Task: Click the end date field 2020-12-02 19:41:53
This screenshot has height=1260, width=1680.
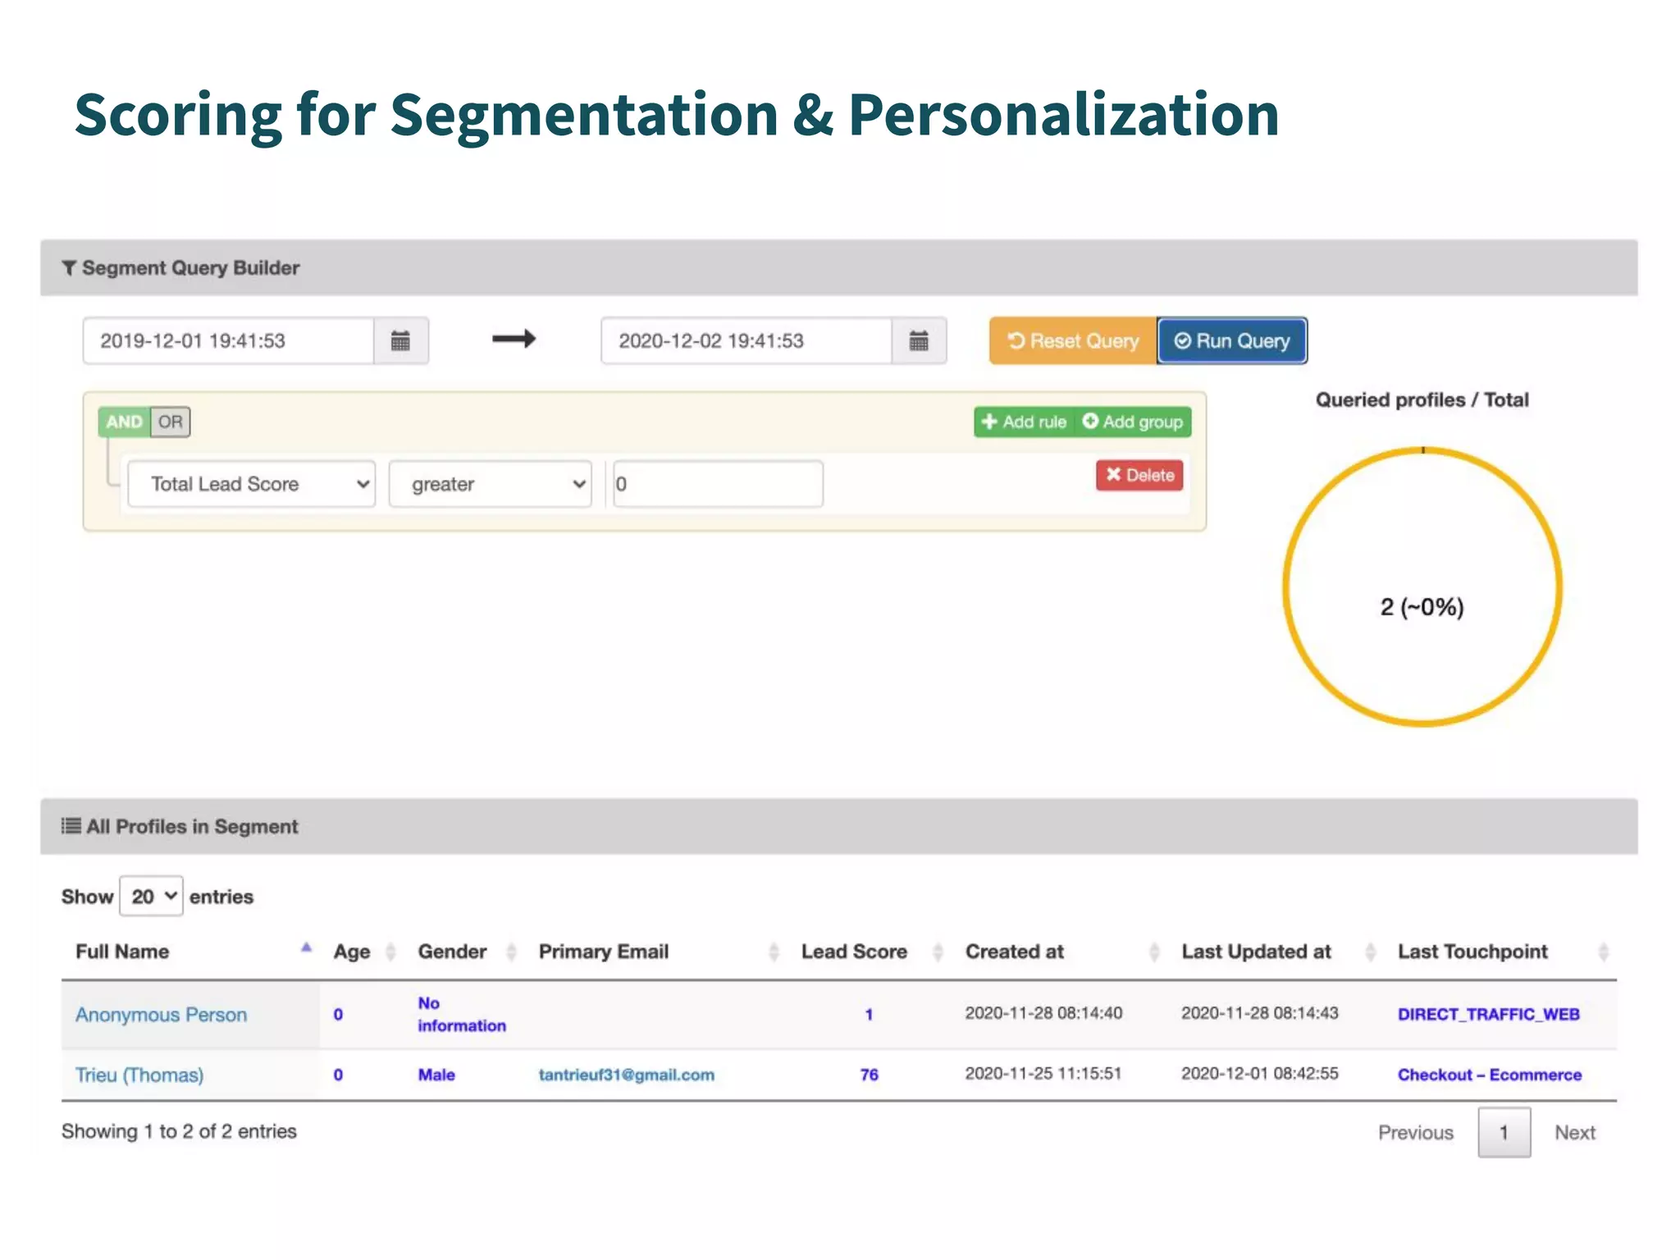Action: tap(746, 340)
